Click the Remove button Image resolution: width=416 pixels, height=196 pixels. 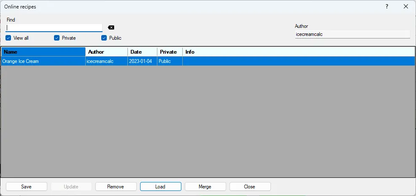tap(116, 187)
